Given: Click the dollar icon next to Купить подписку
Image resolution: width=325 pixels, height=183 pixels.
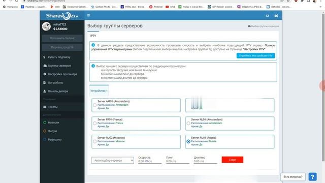Looking at the screenshot, I should (x=44, y=57).
